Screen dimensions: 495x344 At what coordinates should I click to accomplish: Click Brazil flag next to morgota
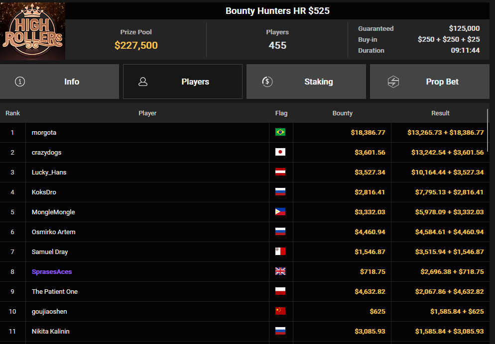pyautogui.click(x=280, y=132)
